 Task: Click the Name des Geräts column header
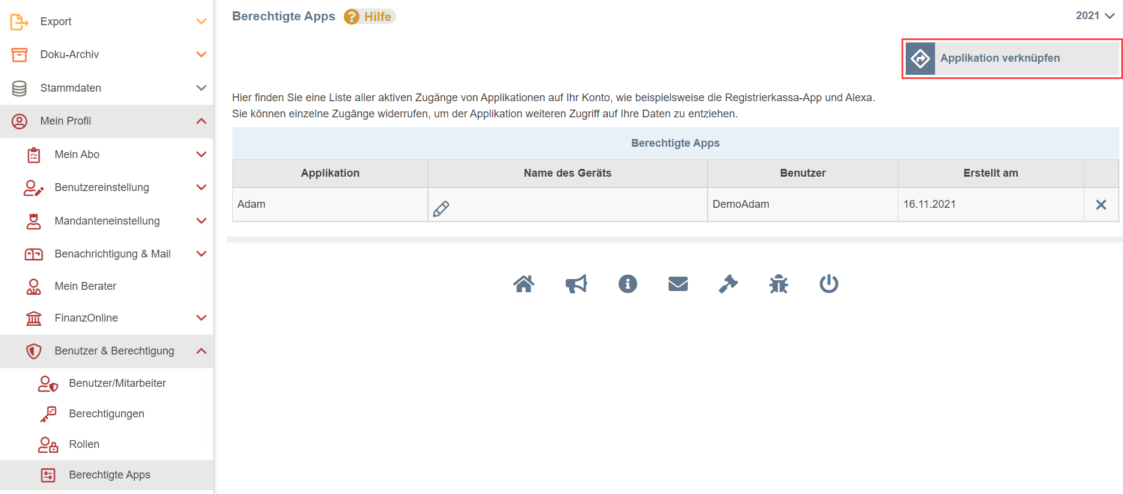point(567,173)
